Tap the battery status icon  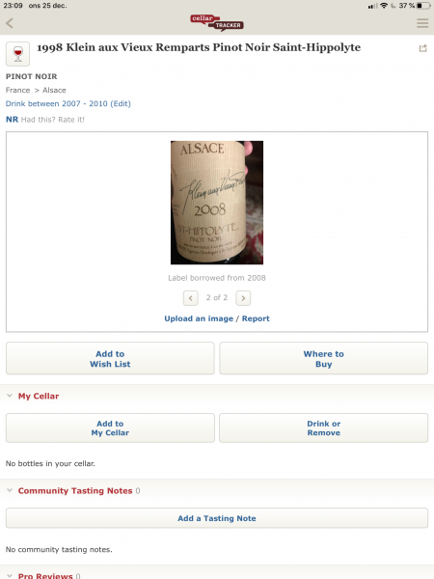pos(424,6)
